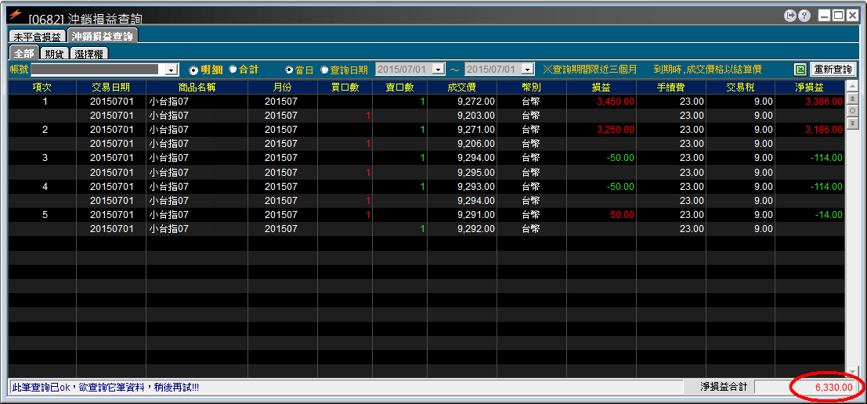Click the lightning bolt application icon
This screenshot has width=867, height=404.
(16, 13)
